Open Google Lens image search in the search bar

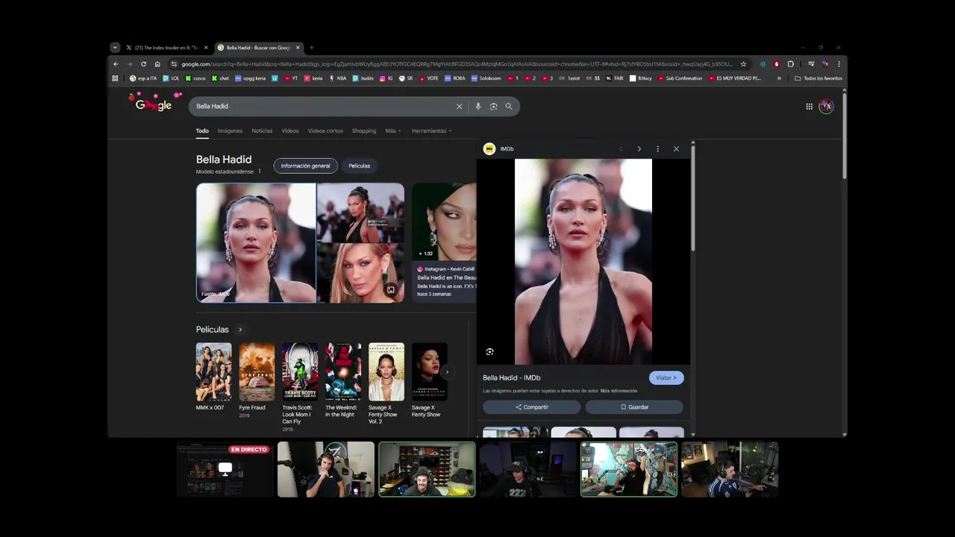(x=493, y=107)
